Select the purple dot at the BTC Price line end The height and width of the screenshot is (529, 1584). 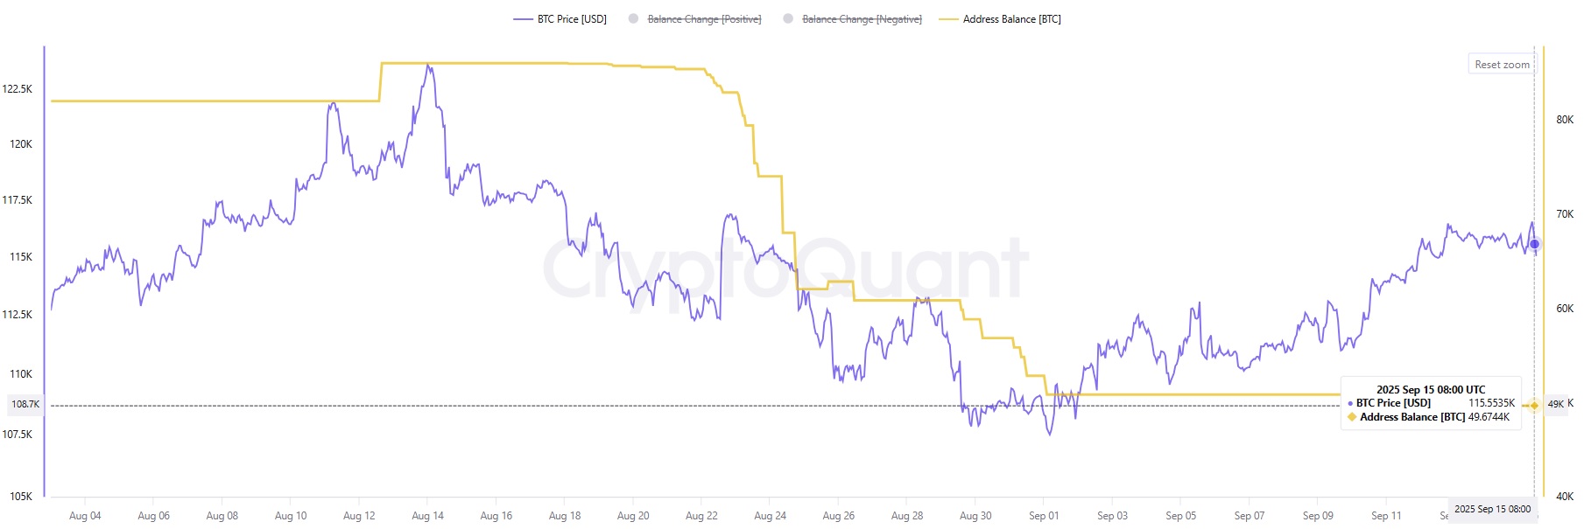pos(1533,246)
